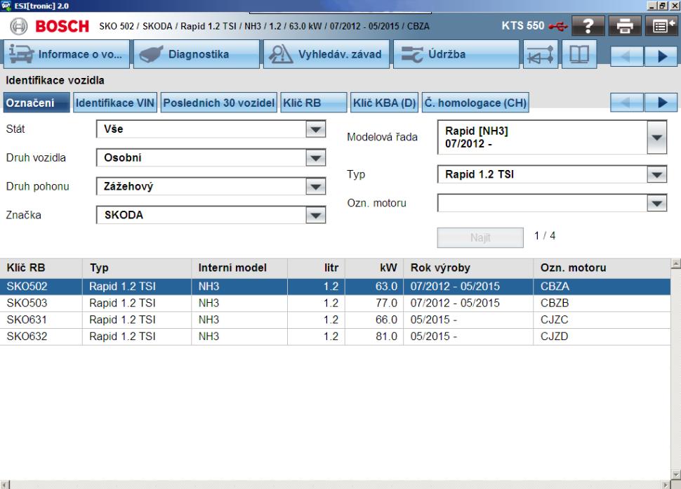Select the SKO503 row

point(336,304)
